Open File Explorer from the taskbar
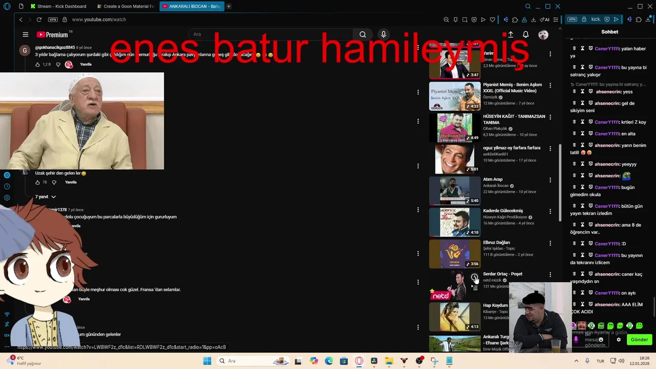 [389, 361]
